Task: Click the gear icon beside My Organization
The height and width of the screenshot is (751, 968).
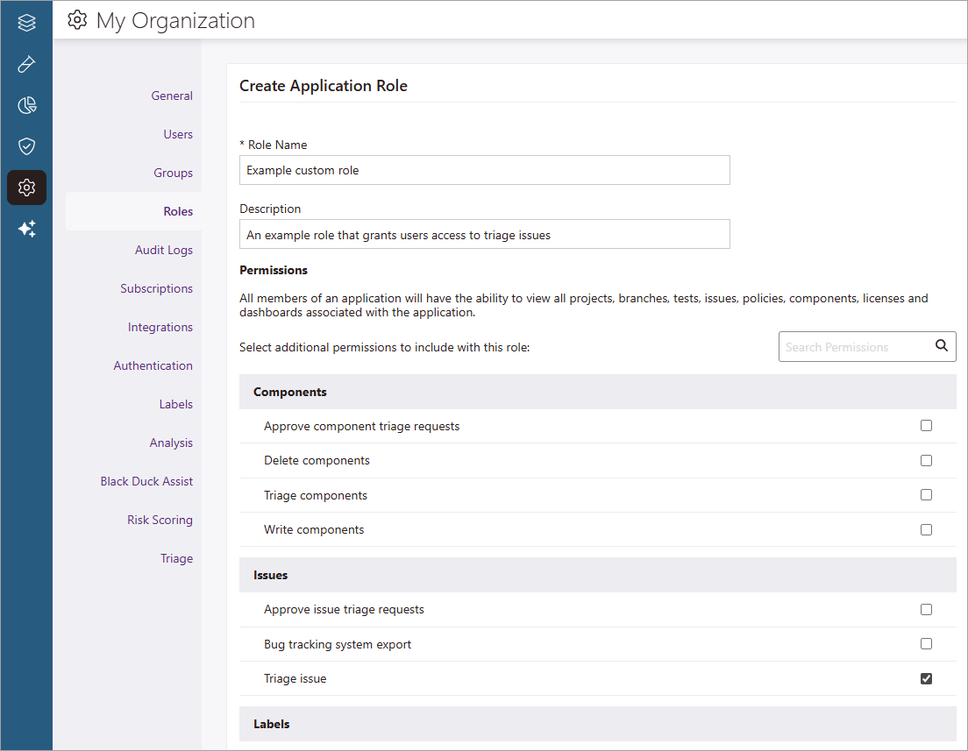Action: [x=78, y=20]
